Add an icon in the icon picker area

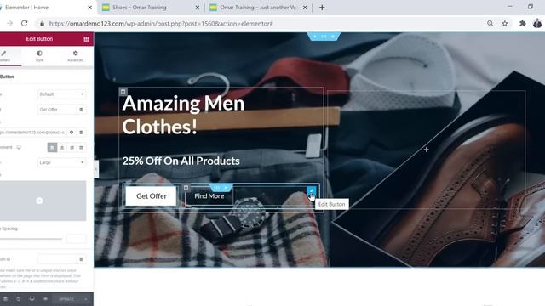39,201
